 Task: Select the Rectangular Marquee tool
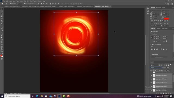coord(2,14)
